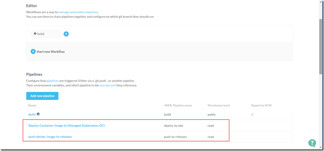Screen dimensions: 324x151
Task: Click the vertical scrollbar thumb
Action: coord(321,38)
